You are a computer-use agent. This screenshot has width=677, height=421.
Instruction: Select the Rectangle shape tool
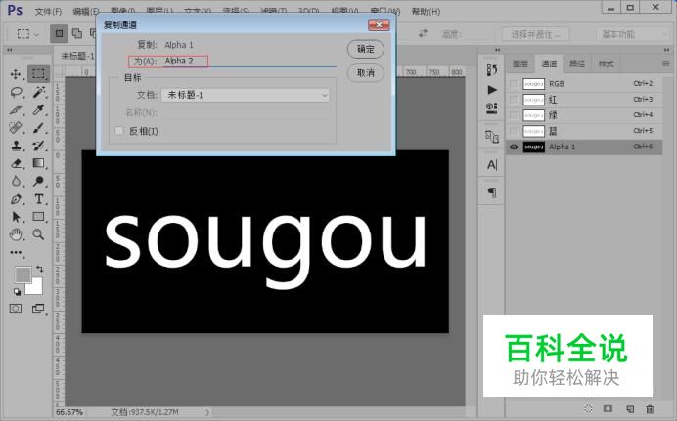[38, 216]
